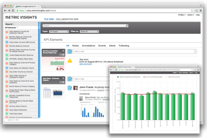Bookmark page with star icon in main window
Image resolution: width=207 pixels, height=138 pixels.
pos(192,11)
